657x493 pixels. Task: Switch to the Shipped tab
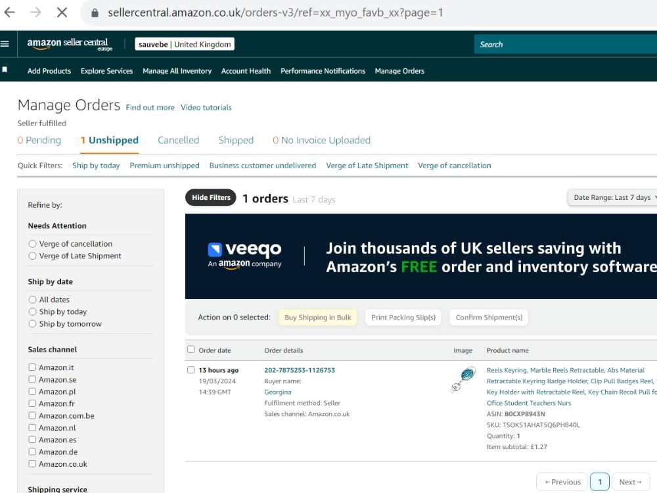pos(236,140)
